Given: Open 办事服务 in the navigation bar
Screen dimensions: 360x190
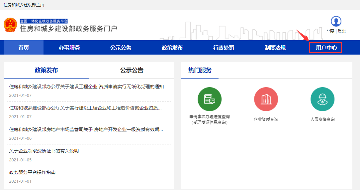Looking at the screenshot, I should point(69,48).
